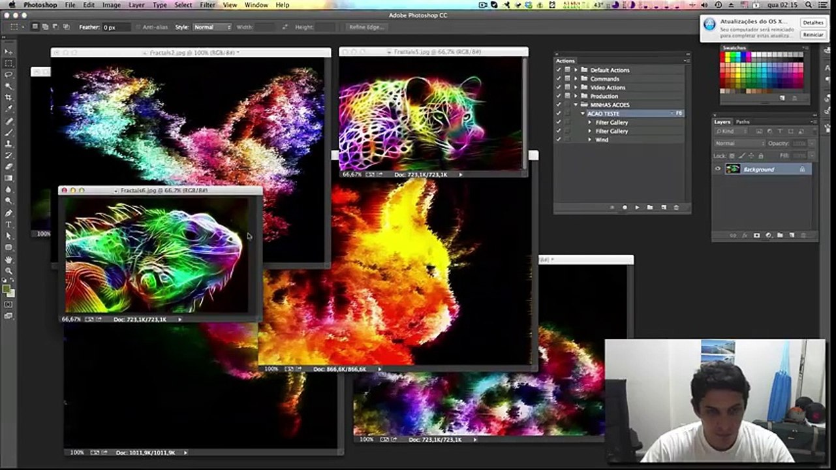Toggle checkmark for Production set

click(x=558, y=96)
